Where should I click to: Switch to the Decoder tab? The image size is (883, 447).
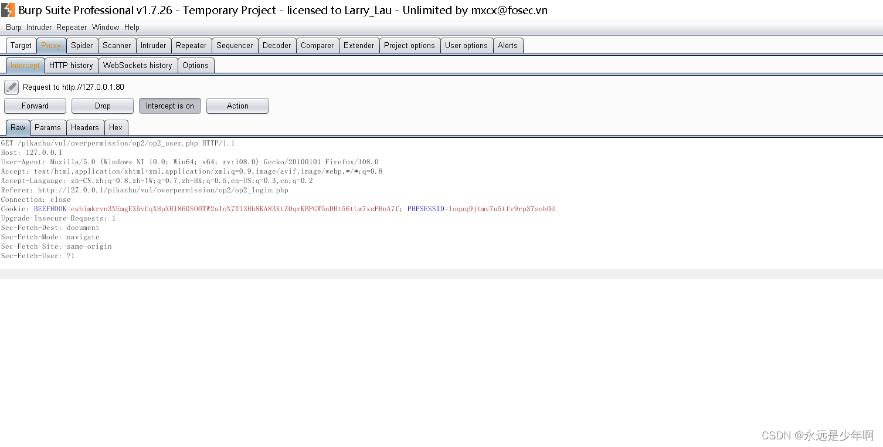tap(277, 45)
